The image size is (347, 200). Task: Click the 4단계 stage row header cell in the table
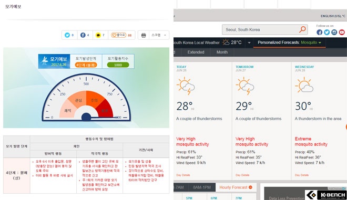(17, 175)
